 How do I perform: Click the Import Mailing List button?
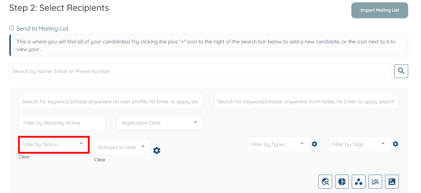(380, 10)
